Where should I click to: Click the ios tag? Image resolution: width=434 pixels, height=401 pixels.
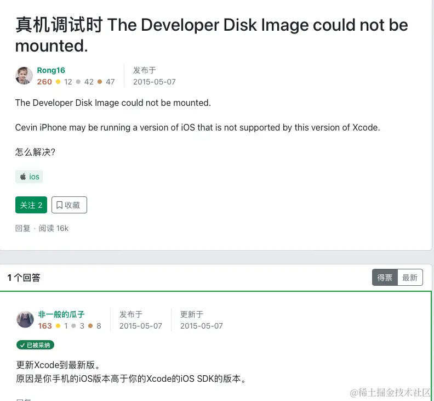pos(29,177)
